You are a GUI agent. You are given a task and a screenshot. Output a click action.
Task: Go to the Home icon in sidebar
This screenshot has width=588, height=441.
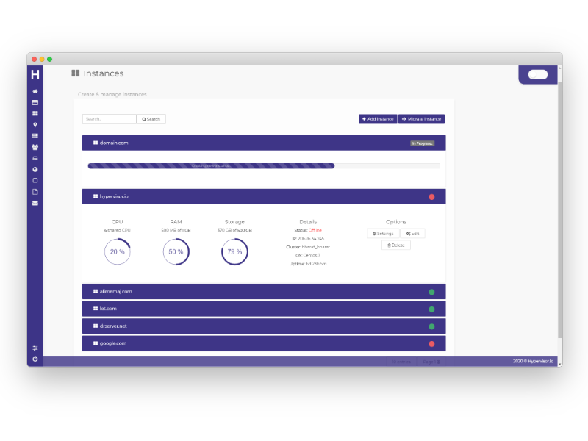coord(35,91)
